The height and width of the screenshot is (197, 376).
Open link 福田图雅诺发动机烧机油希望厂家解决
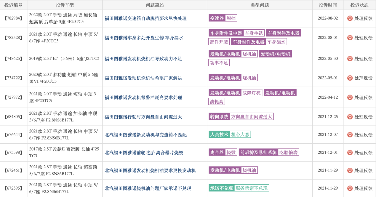143,78
